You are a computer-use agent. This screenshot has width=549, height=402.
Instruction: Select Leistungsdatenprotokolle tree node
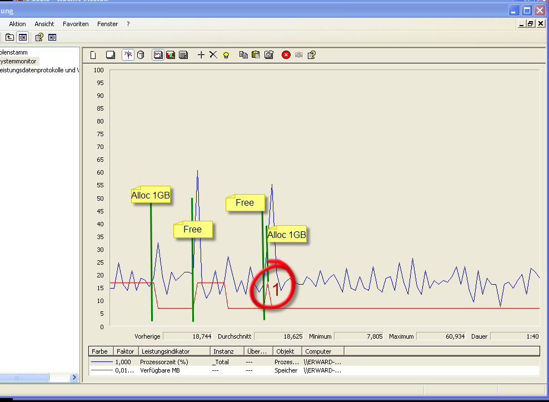pyautogui.click(x=39, y=70)
